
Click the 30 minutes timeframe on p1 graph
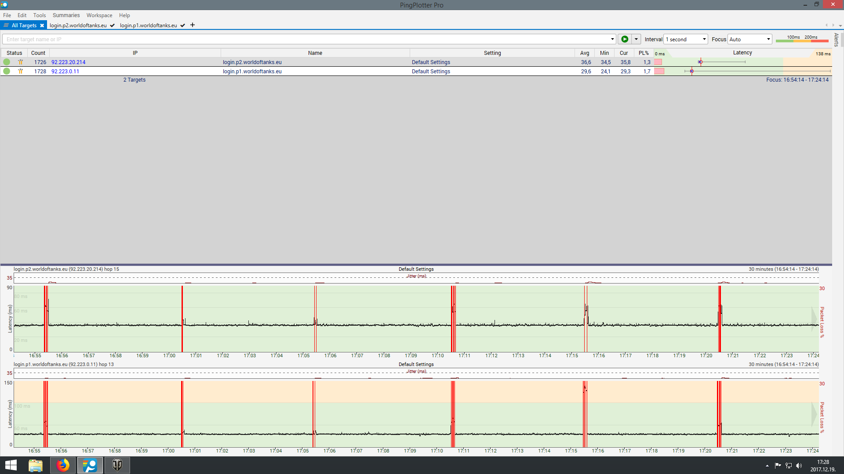[783, 364]
